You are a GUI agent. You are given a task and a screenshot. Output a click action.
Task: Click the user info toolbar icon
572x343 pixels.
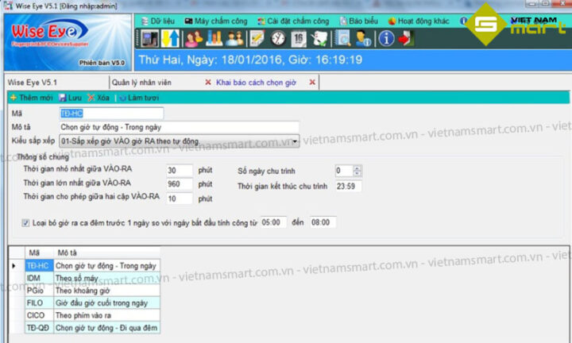click(x=363, y=38)
